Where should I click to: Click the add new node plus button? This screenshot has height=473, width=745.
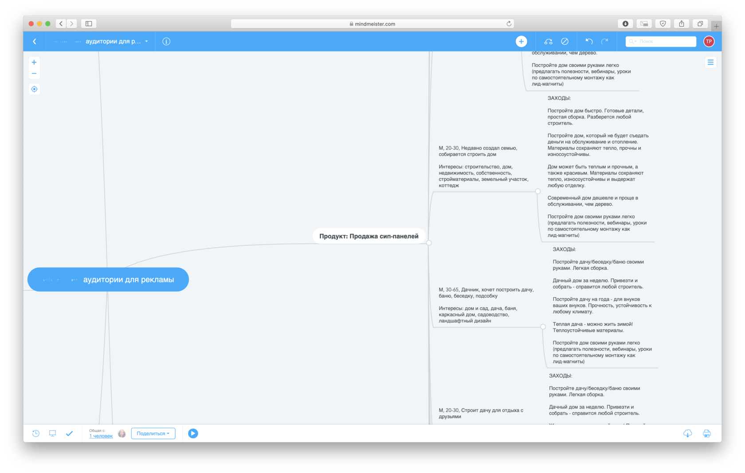521,41
